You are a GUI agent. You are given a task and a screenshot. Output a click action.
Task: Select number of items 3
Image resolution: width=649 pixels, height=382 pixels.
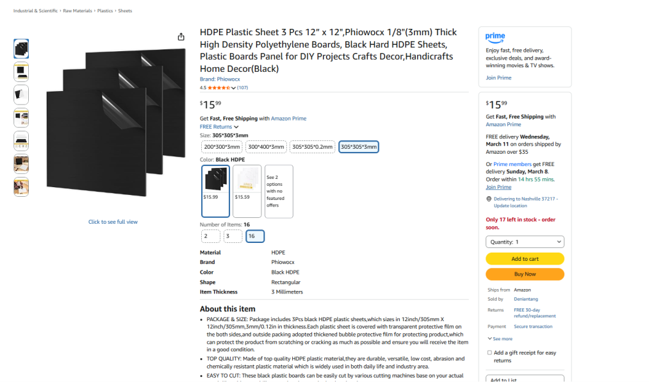point(233,236)
